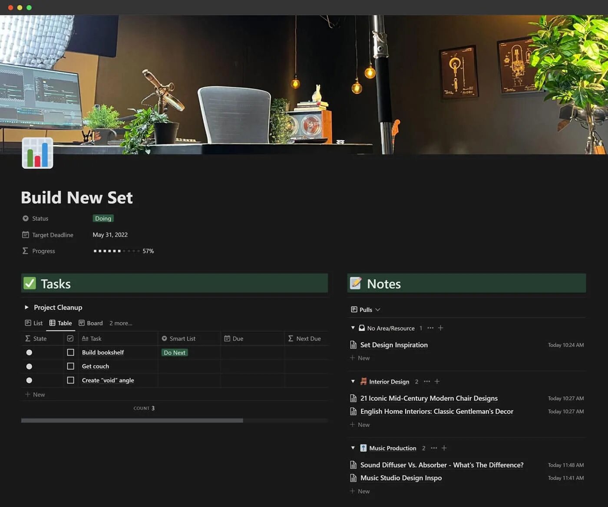
Task: Show the 2 more views list
Action: pos(121,323)
